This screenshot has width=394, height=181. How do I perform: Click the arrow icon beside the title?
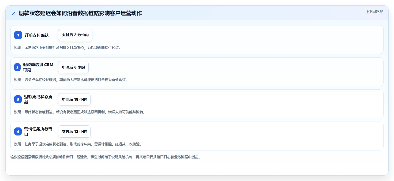tap(14, 13)
